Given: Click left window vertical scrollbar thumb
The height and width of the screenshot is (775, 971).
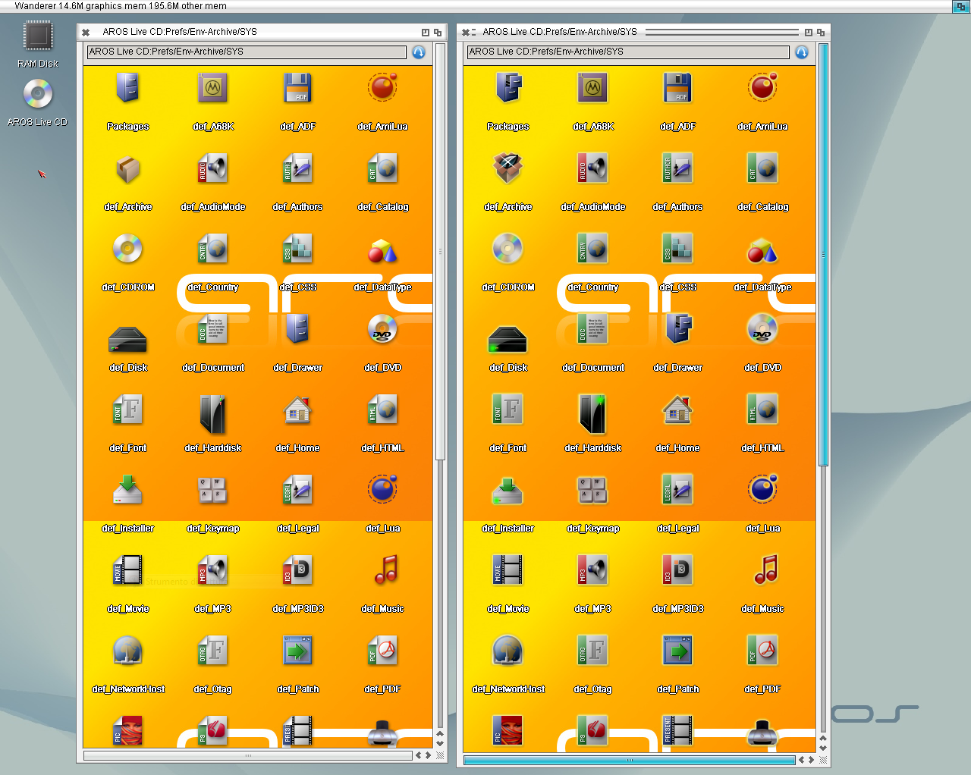Looking at the screenshot, I should click(440, 251).
